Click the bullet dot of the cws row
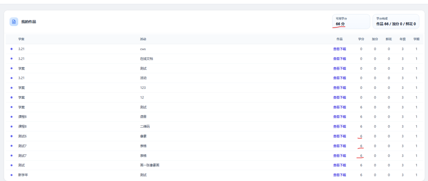This screenshot has width=428, height=181. (11, 49)
